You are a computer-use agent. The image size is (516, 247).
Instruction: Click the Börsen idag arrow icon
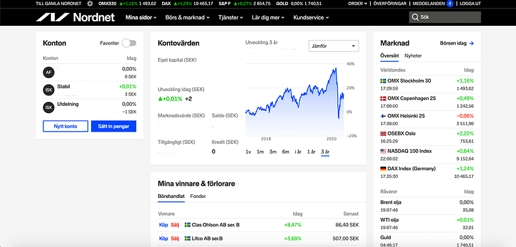click(x=471, y=43)
